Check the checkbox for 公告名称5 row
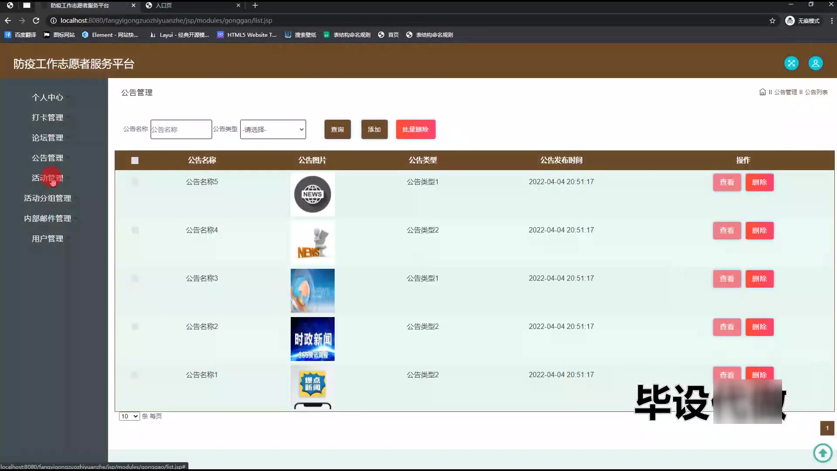837x471 pixels. coord(135,181)
